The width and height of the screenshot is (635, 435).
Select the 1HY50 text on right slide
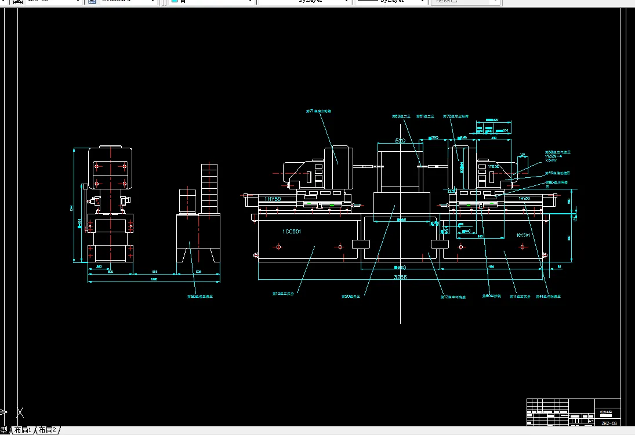[524, 199]
